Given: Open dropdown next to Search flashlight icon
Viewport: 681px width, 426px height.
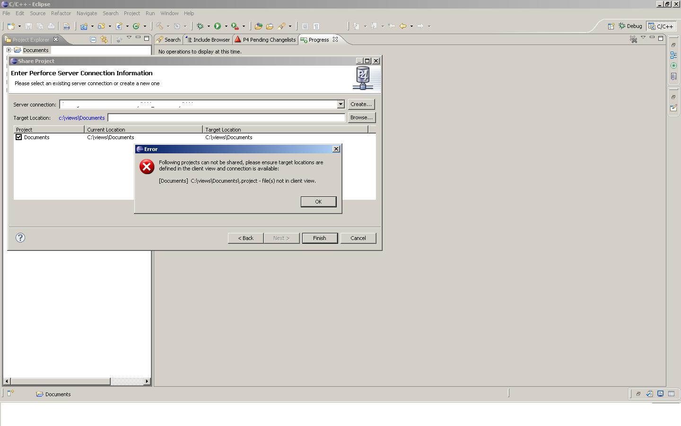Looking at the screenshot, I should (x=290, y=26).
